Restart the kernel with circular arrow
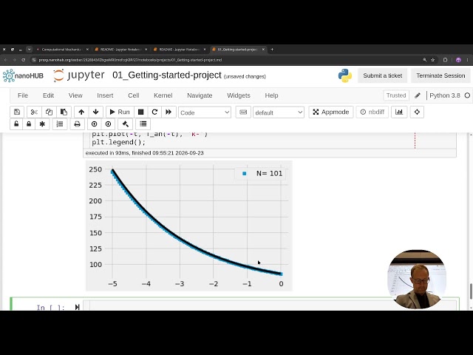This screenshot has height=355, width=473. click(154, 112)
